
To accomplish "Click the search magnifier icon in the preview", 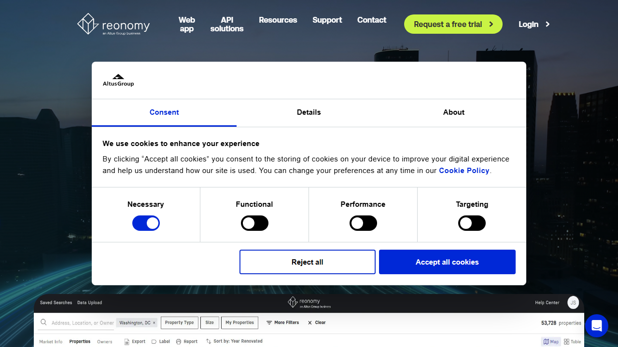I will (x=43, y=322).
